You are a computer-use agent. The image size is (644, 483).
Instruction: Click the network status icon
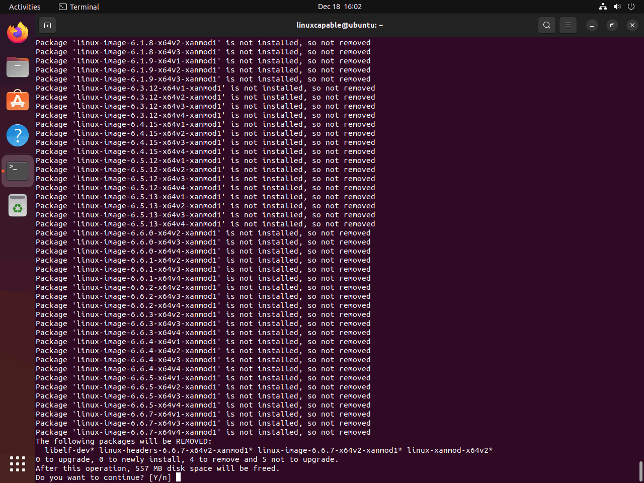coord(603,7)
